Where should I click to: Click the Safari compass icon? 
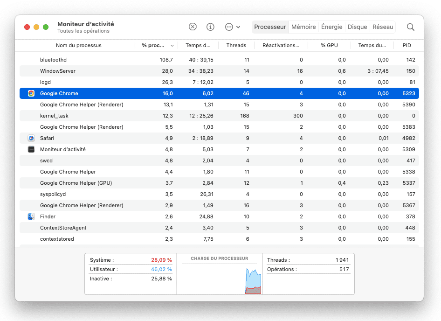[x=31, y=138]
